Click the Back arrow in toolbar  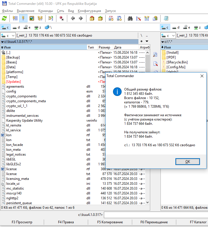click(x=73, y=19)
